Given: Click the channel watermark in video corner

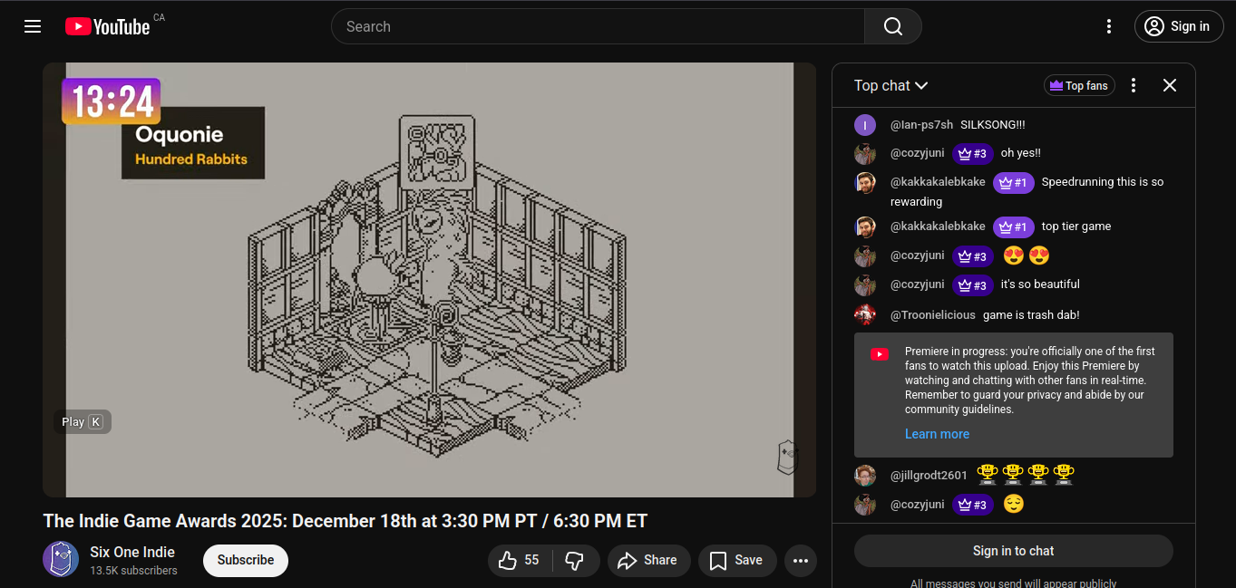Looking at the screenshot, I should (x=787, y=457).
